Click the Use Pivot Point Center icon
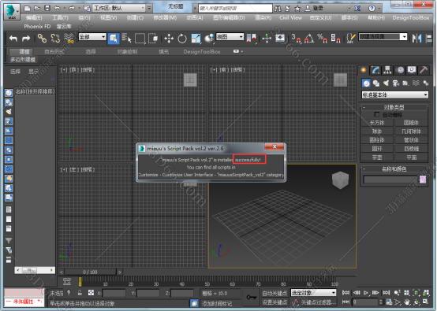The height and width of the screenshot is (311, 437). coord(209,39)
